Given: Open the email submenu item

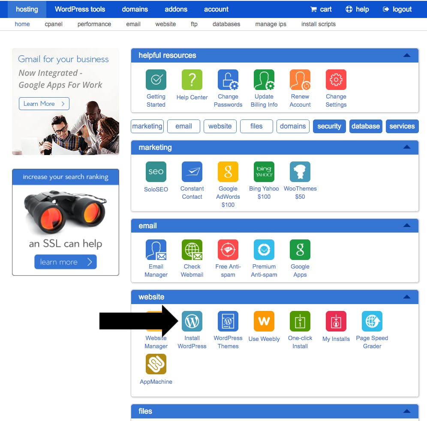Looking at the screenshot, I should click(133, 24).
